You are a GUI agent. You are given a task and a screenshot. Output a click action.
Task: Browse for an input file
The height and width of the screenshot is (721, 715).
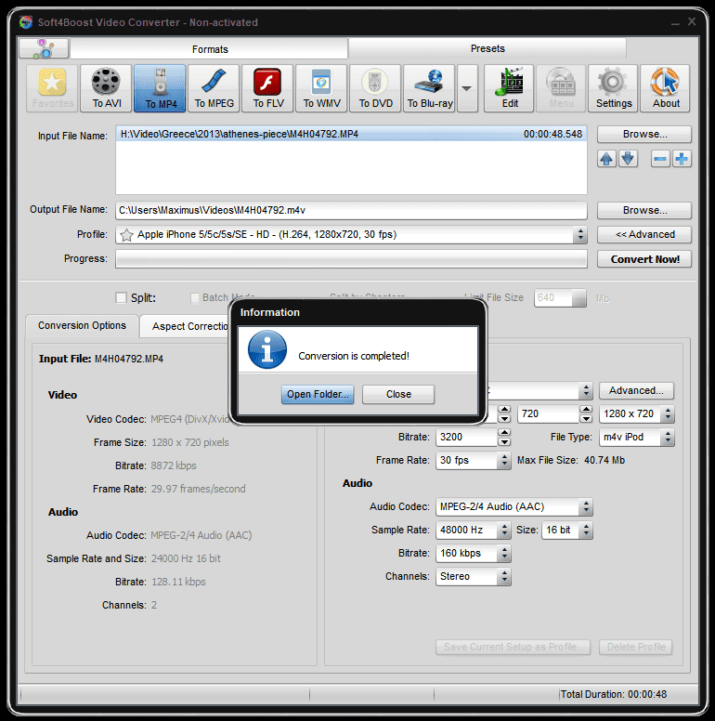point(644,135)
